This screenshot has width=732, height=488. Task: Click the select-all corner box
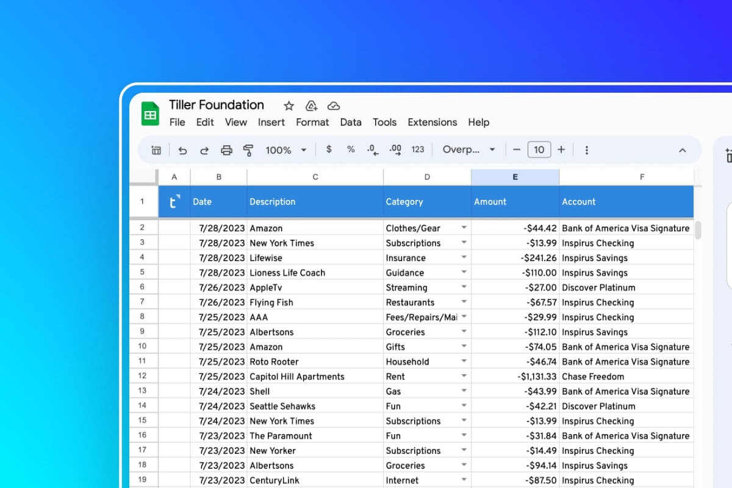(144, 177)
